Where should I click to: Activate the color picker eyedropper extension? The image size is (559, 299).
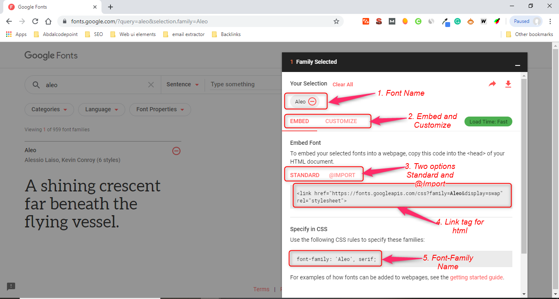446,22
